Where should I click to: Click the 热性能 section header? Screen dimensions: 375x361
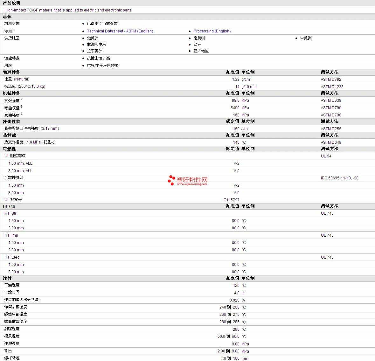[x=9, y=135]
